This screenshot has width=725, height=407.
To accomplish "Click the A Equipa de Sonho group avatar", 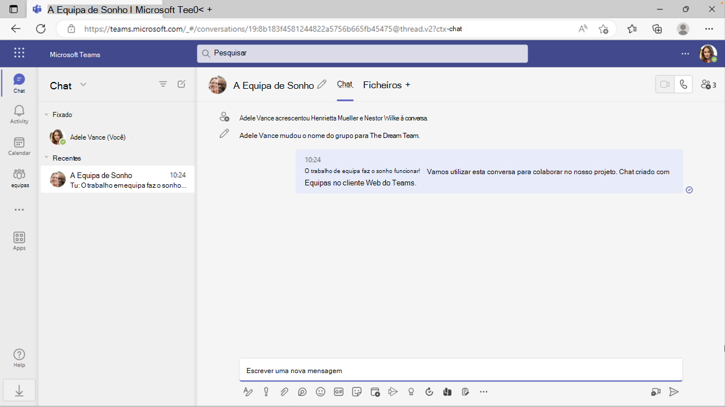I will point(217,85).
